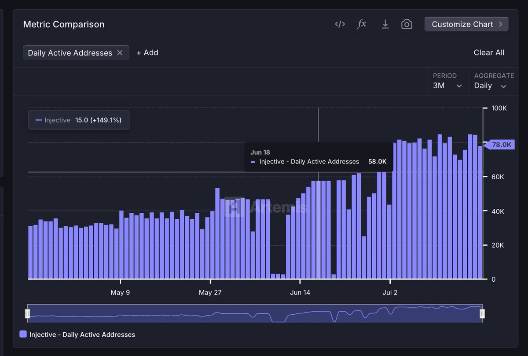The height and width of the screenshot is (356, 528).
Task: Click the Jun 18 tooltip heading
Action: point(260,153)
